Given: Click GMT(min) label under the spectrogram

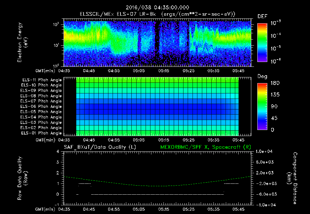Looking at the screenshot, I should [45, 71].
